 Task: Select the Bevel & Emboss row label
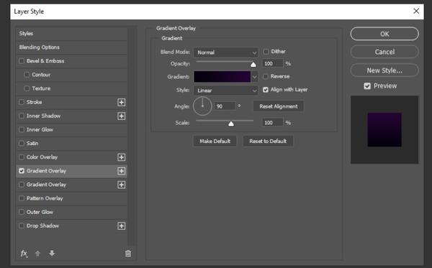click(45, 61)
